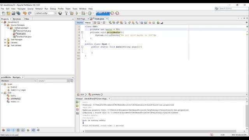249x140 pixels.
Task: Select AbstractTest.java in Projects tree
Action: (x=24, y=31)
